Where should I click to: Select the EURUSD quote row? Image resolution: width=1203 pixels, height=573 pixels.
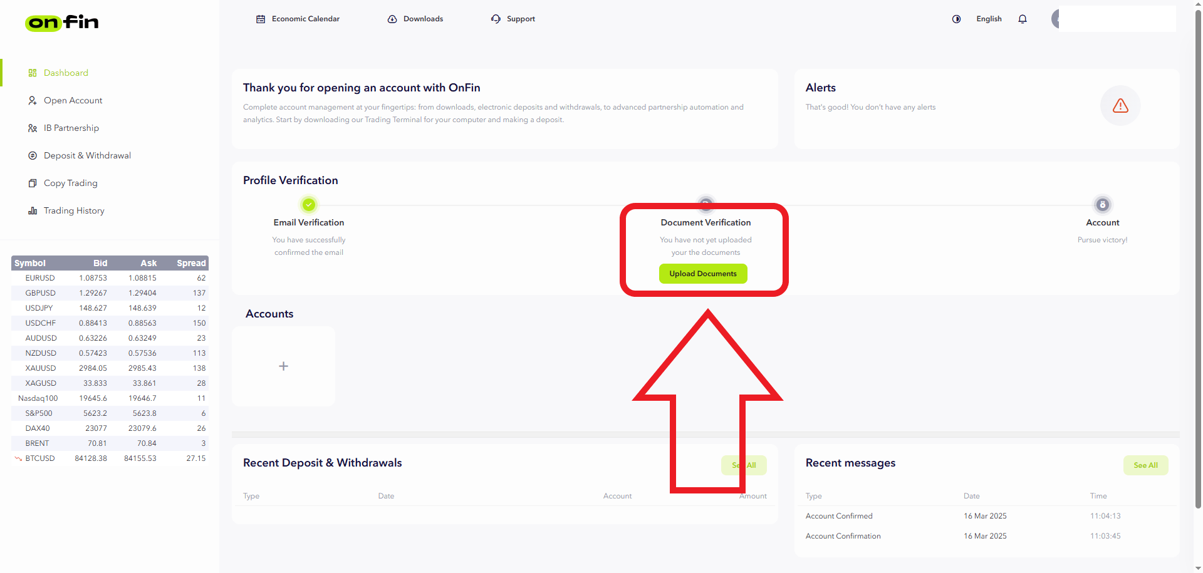pyautogui.click(x=110, y=278)
